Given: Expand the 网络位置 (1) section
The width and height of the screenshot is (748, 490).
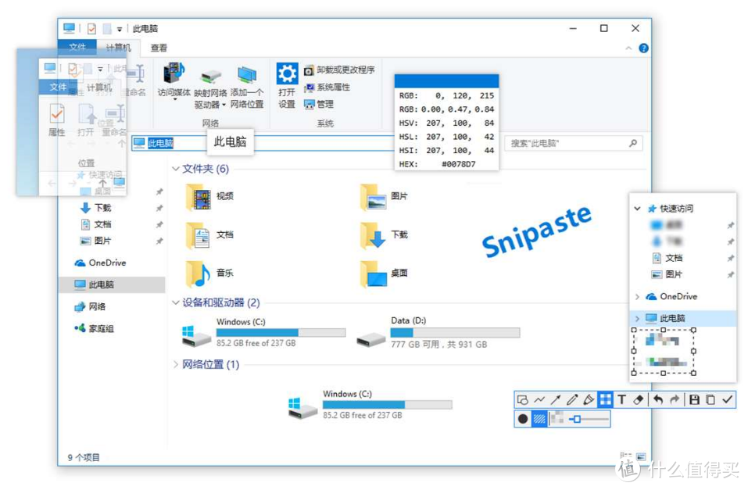Looking at the screenshot, I should (176, 364).
